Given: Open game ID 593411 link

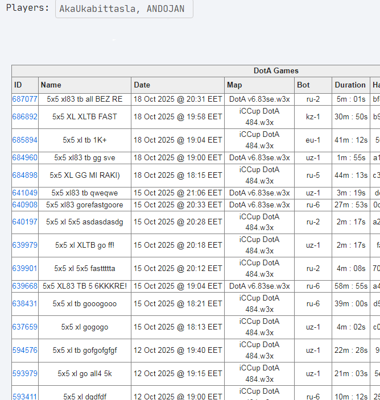Looking at the screenshot, I should coord(25,397).
